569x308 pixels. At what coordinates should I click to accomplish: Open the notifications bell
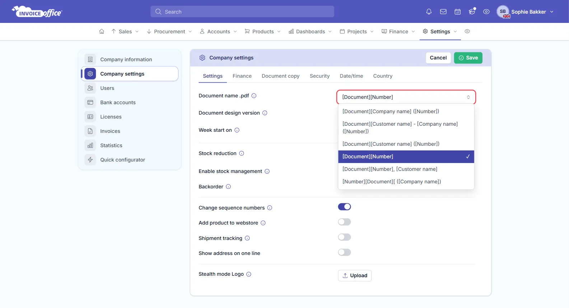pos(429,12)
